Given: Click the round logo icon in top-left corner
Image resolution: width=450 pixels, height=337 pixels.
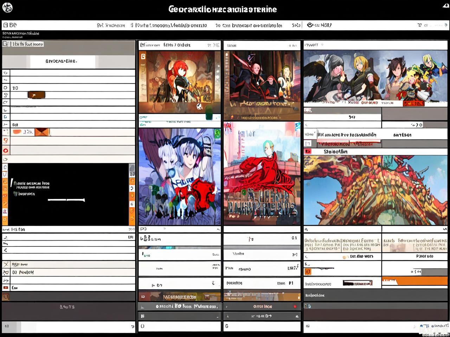Looking at the screenshot, I should (7, 7).
